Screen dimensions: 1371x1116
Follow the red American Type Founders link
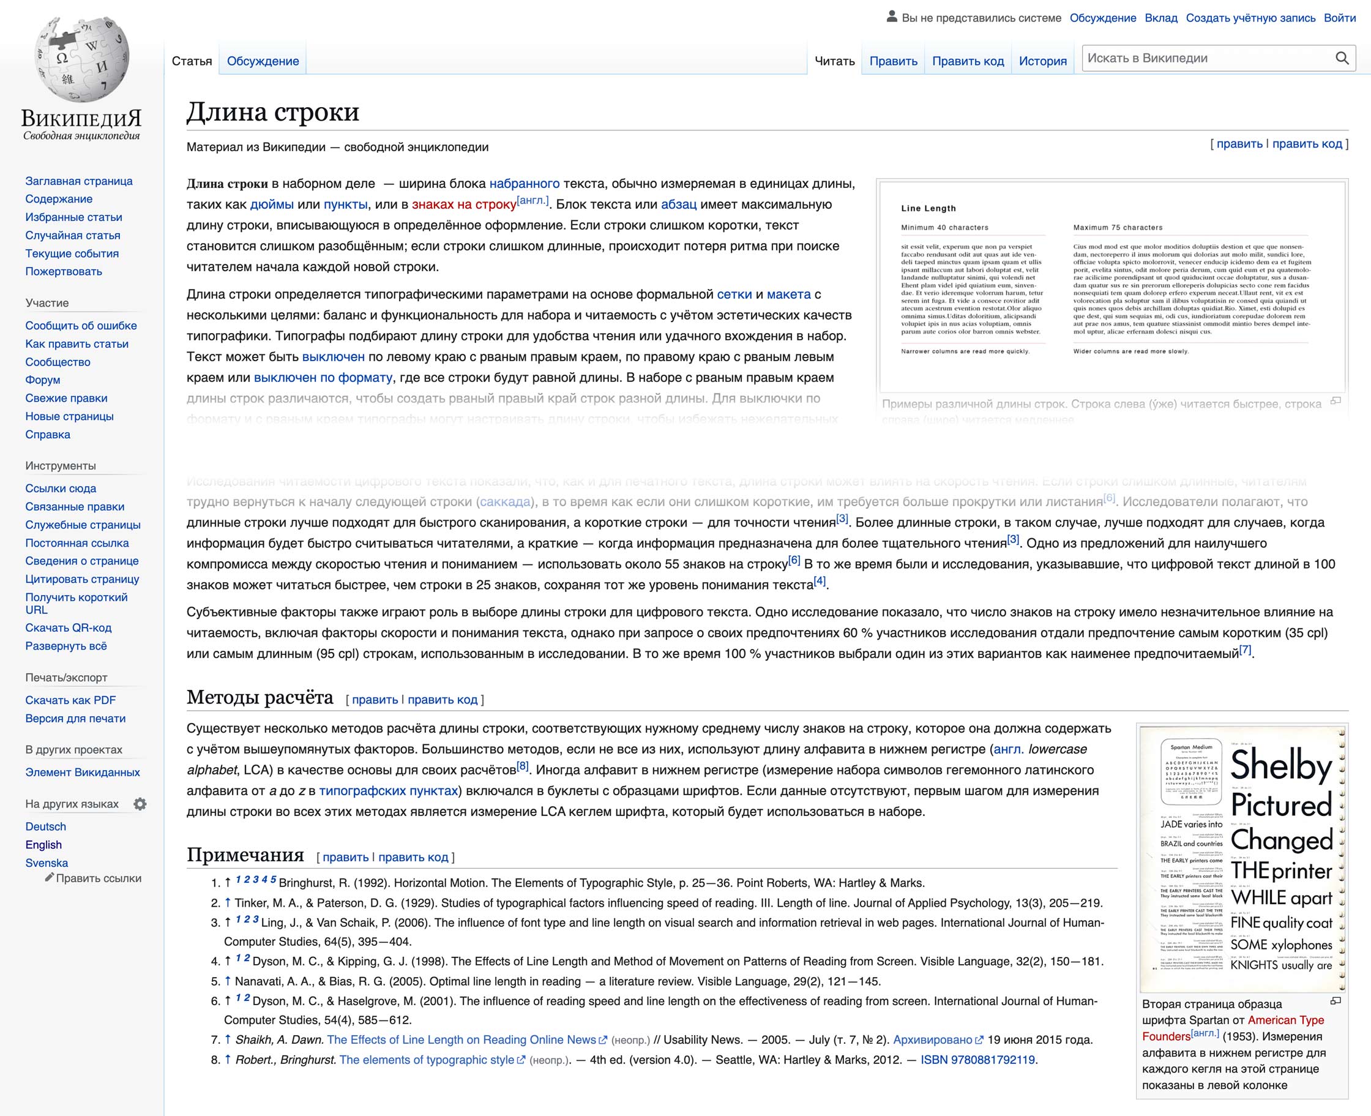point(1233,1028)
